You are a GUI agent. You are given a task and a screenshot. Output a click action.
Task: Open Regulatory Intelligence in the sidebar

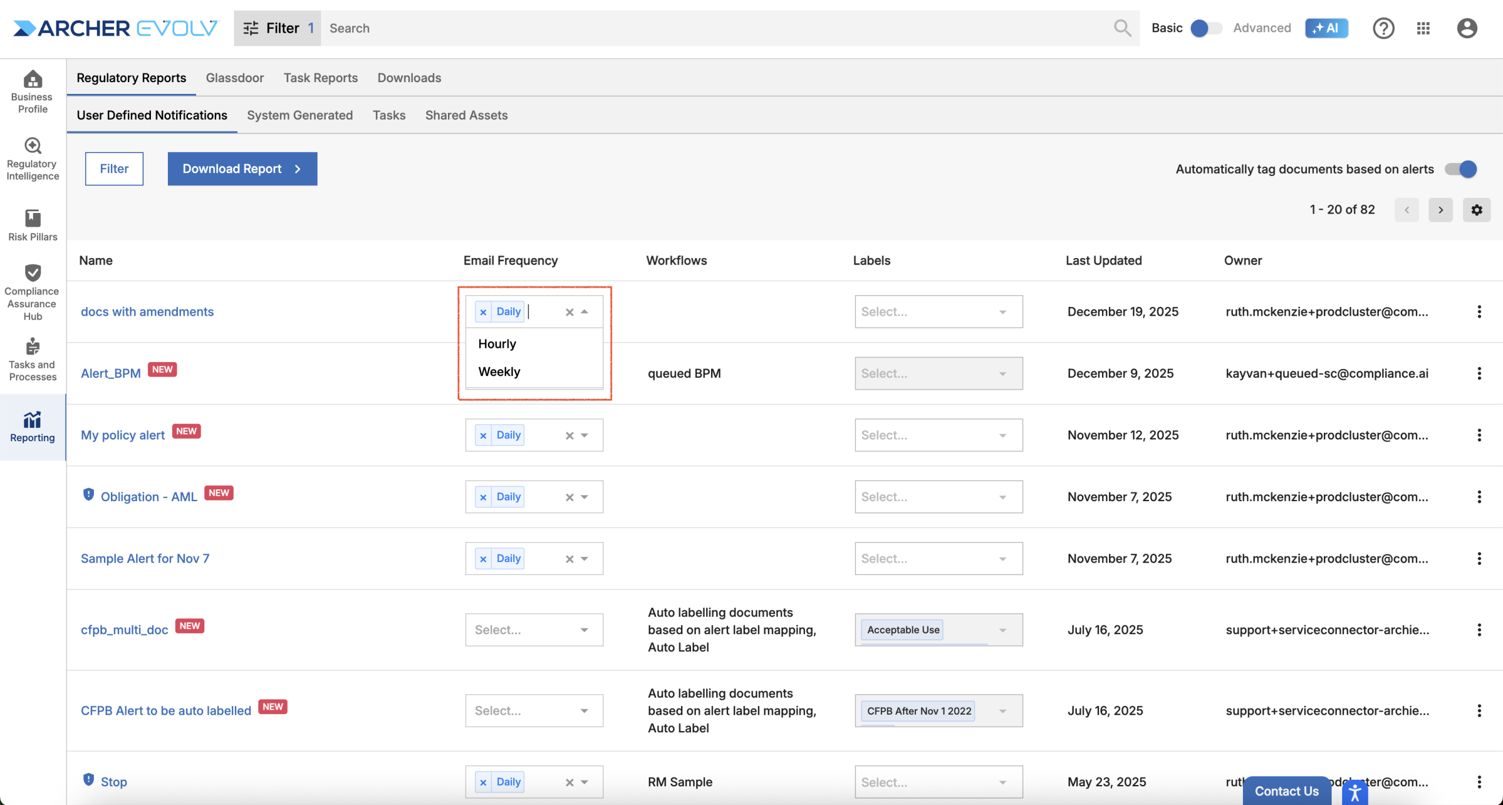(x=32, y=158)
